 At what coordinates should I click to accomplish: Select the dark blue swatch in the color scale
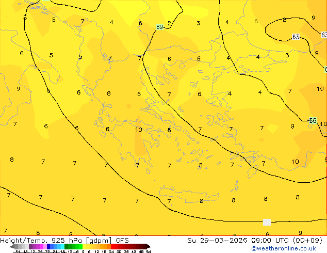click(48, 246)
